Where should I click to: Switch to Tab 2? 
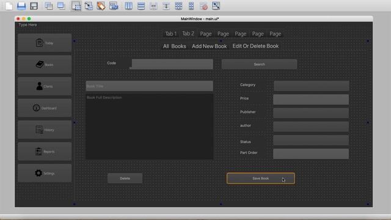pos(188,34)
